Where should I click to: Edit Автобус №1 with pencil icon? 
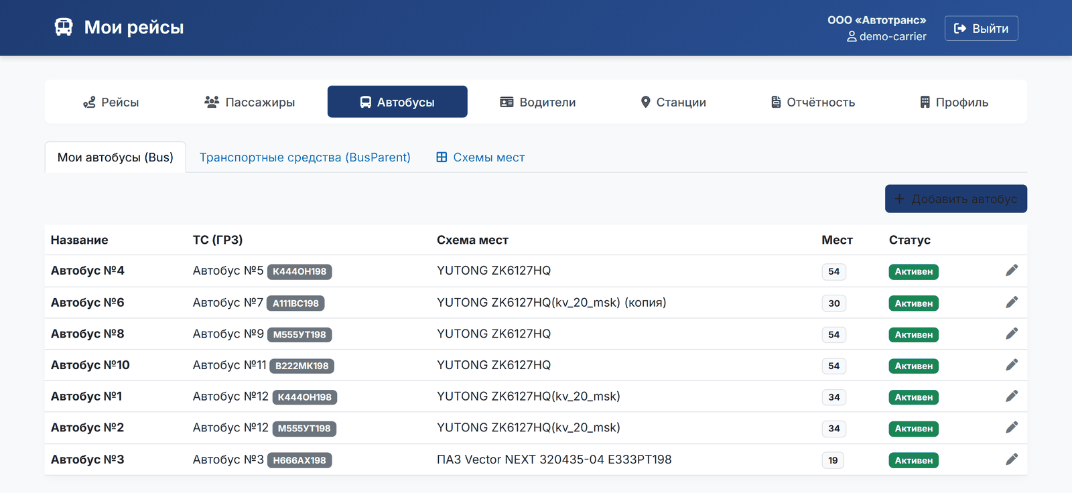pos(1012,397)
